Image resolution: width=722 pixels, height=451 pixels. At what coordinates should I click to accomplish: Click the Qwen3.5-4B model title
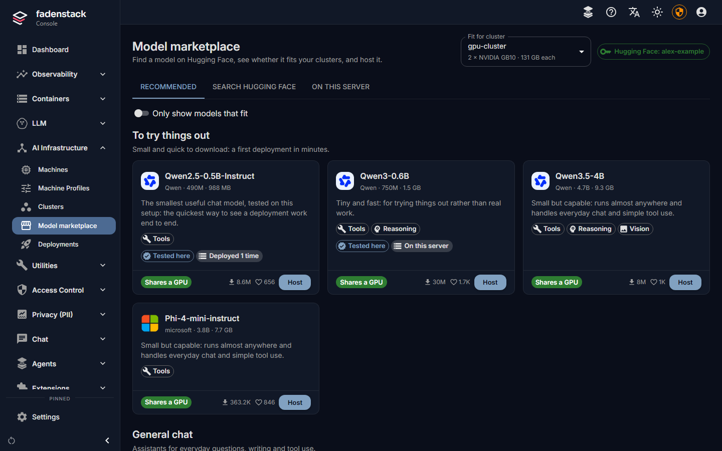point(580,176)
